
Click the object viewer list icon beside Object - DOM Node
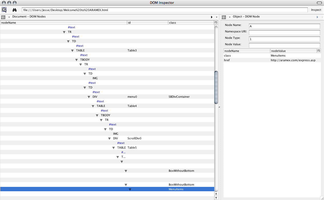224,17
